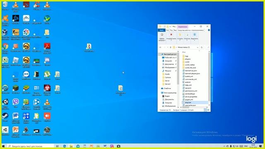Open the red Adobe Acrobat desktop icon
Screen dimensions: 265x149
(x=47, y=48)
